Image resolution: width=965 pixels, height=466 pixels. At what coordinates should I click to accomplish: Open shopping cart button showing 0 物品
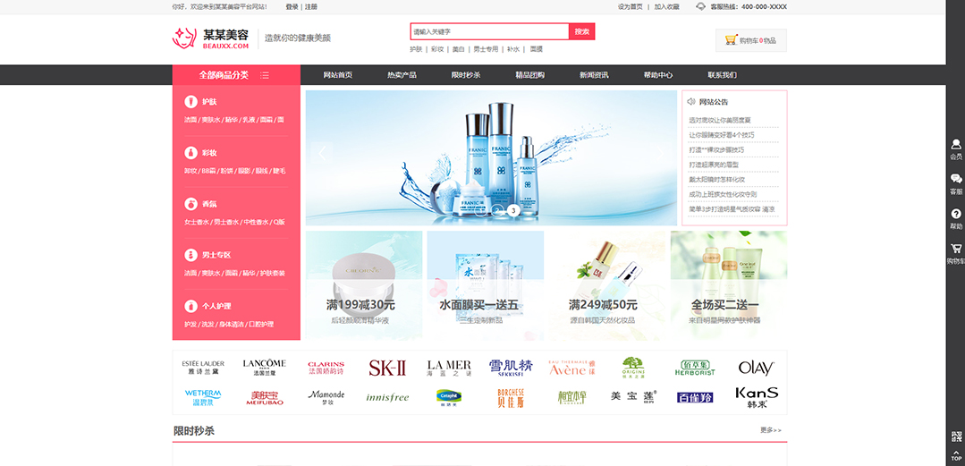[750, 40]
